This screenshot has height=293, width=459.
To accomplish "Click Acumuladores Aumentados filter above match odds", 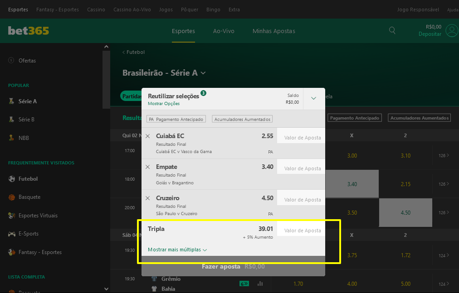I will coord(419,118).
